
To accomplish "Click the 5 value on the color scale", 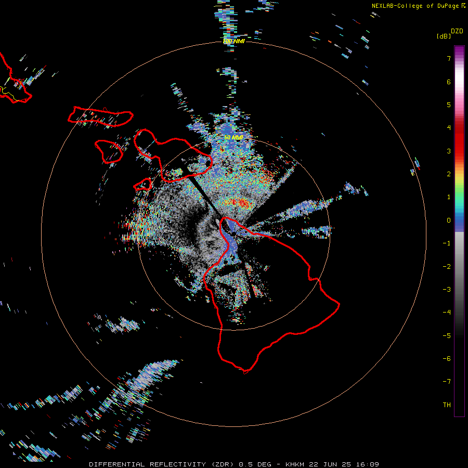I will coord(449,105).
